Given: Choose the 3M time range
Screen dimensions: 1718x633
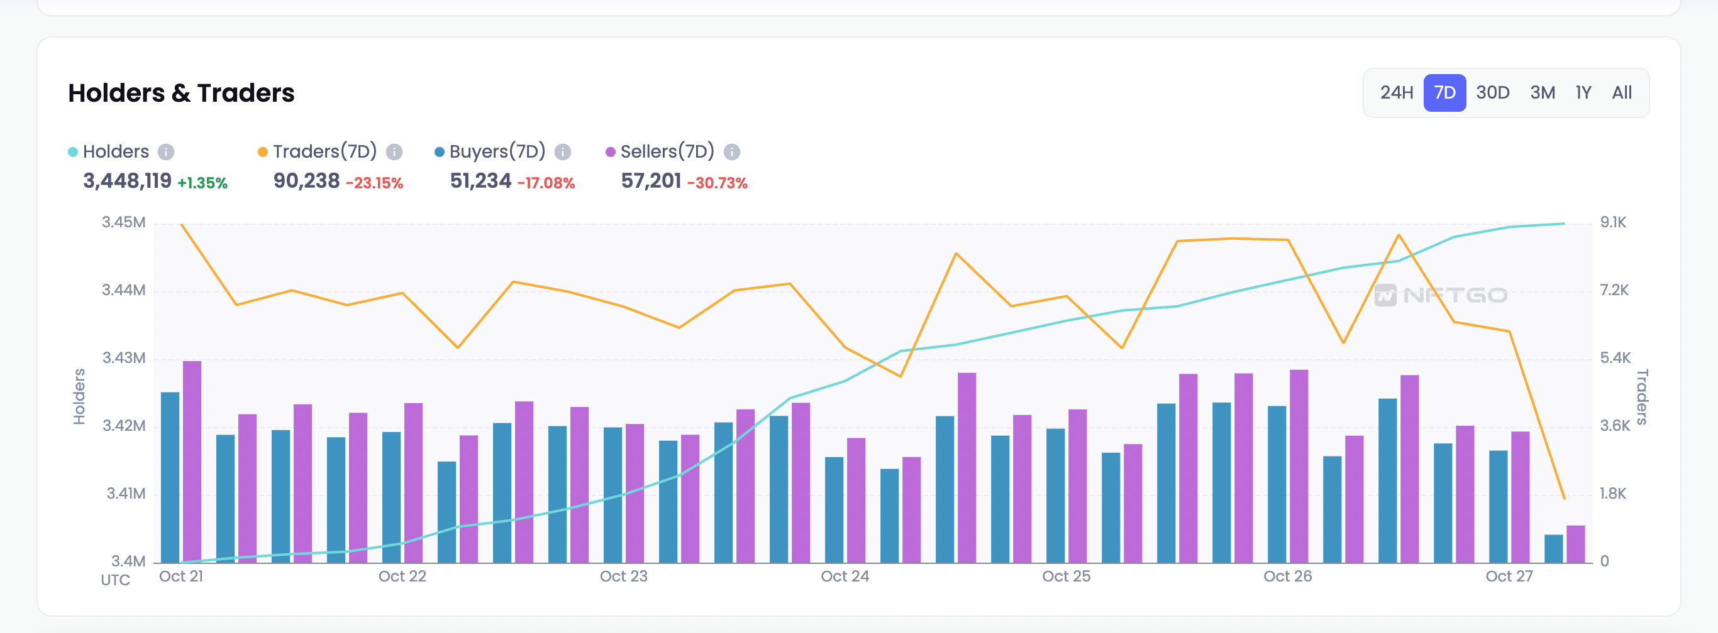Looking at the screenshot, I should 1543,92.
